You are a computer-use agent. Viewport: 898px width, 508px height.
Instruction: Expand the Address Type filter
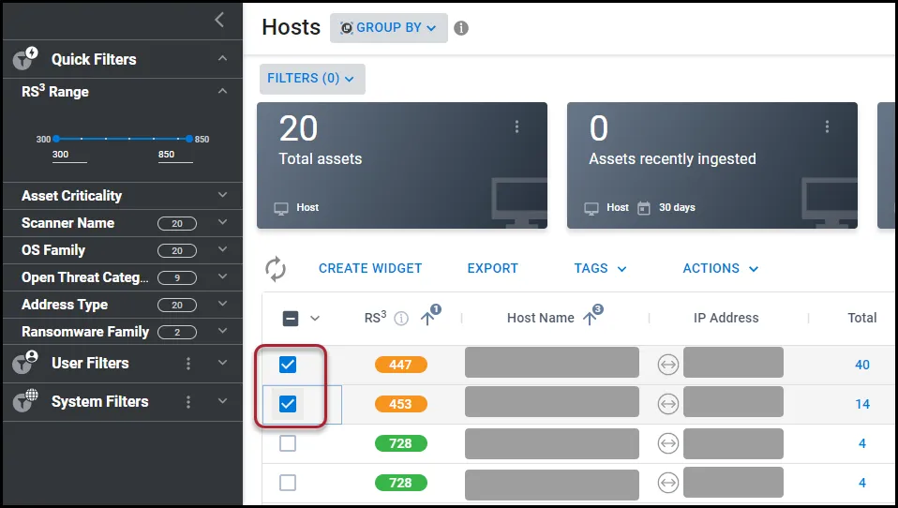tap(223, 304)
